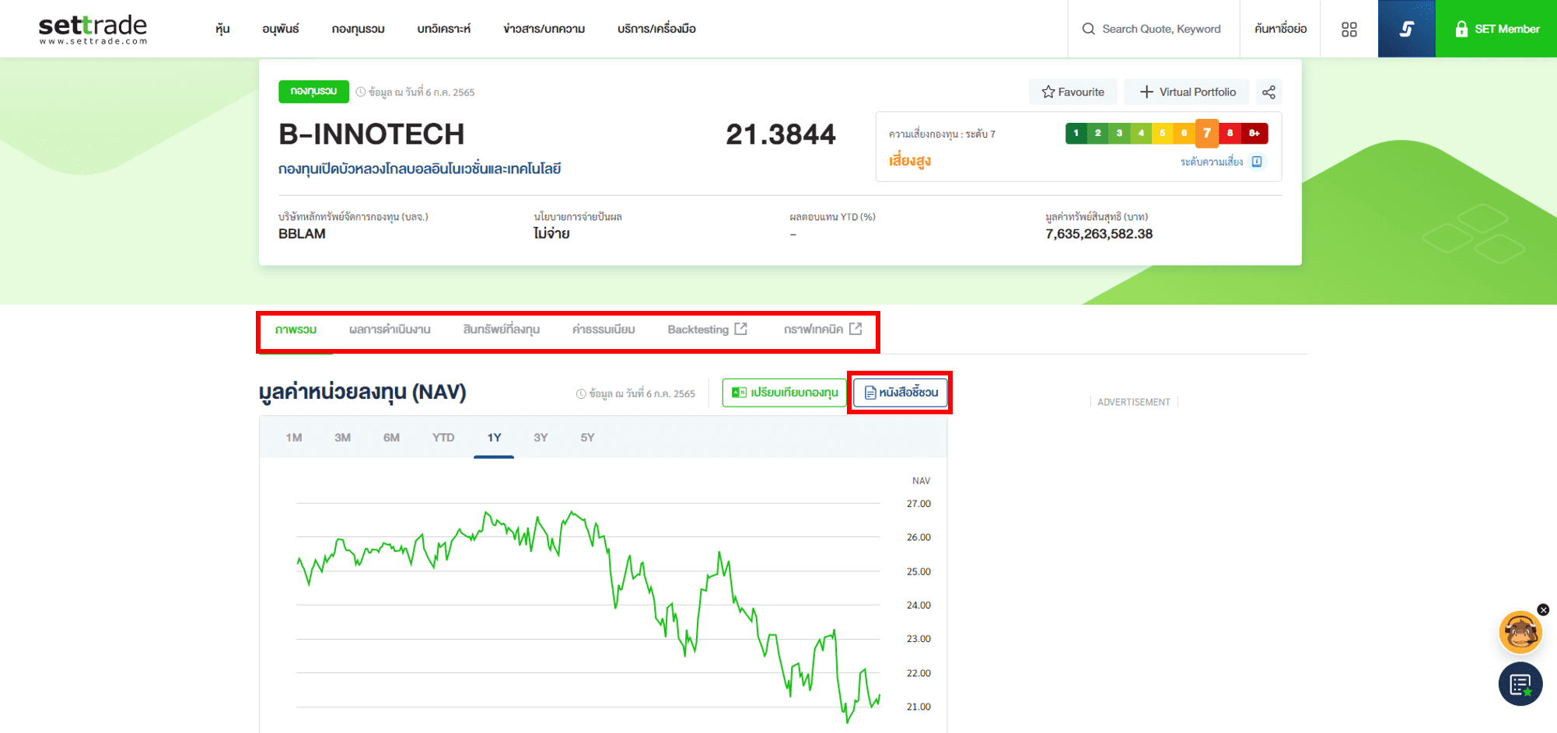Open the apps grid menu icon
Screen dimensions: 1557x733
point(1349,29)
